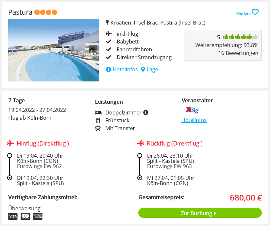This screenshot has height=226, width=270.
Task: Click the Visa card icon
Action: click(13, 216)
